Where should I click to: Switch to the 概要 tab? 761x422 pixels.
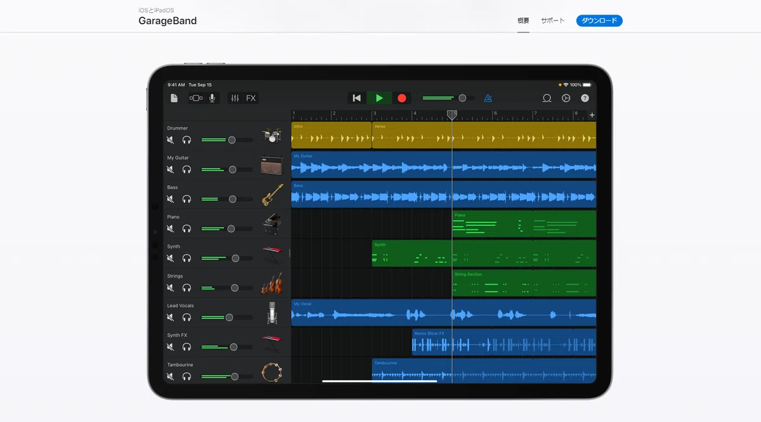tap(523, 21)
